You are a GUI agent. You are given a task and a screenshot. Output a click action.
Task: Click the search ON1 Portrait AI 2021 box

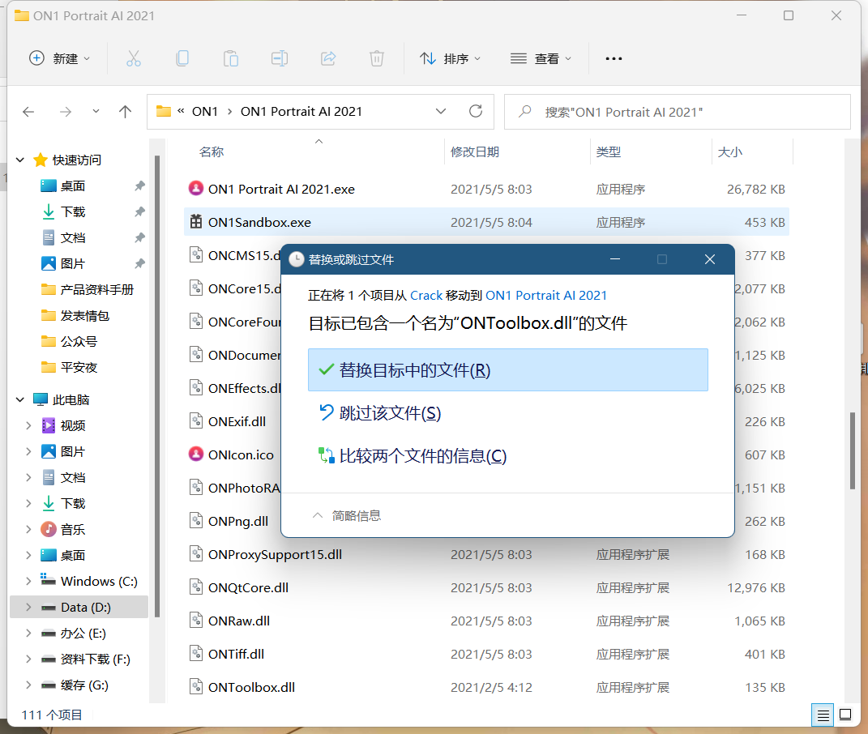tap(677, 112)
